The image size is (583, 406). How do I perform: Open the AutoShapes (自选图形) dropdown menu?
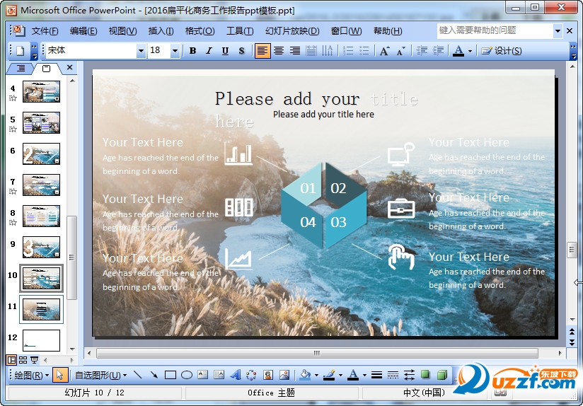[100, 375]
